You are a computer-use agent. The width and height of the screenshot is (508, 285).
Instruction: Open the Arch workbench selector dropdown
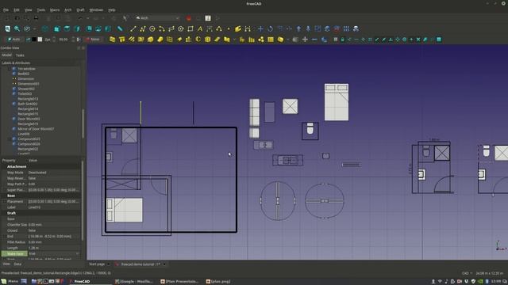click(157, 18)
